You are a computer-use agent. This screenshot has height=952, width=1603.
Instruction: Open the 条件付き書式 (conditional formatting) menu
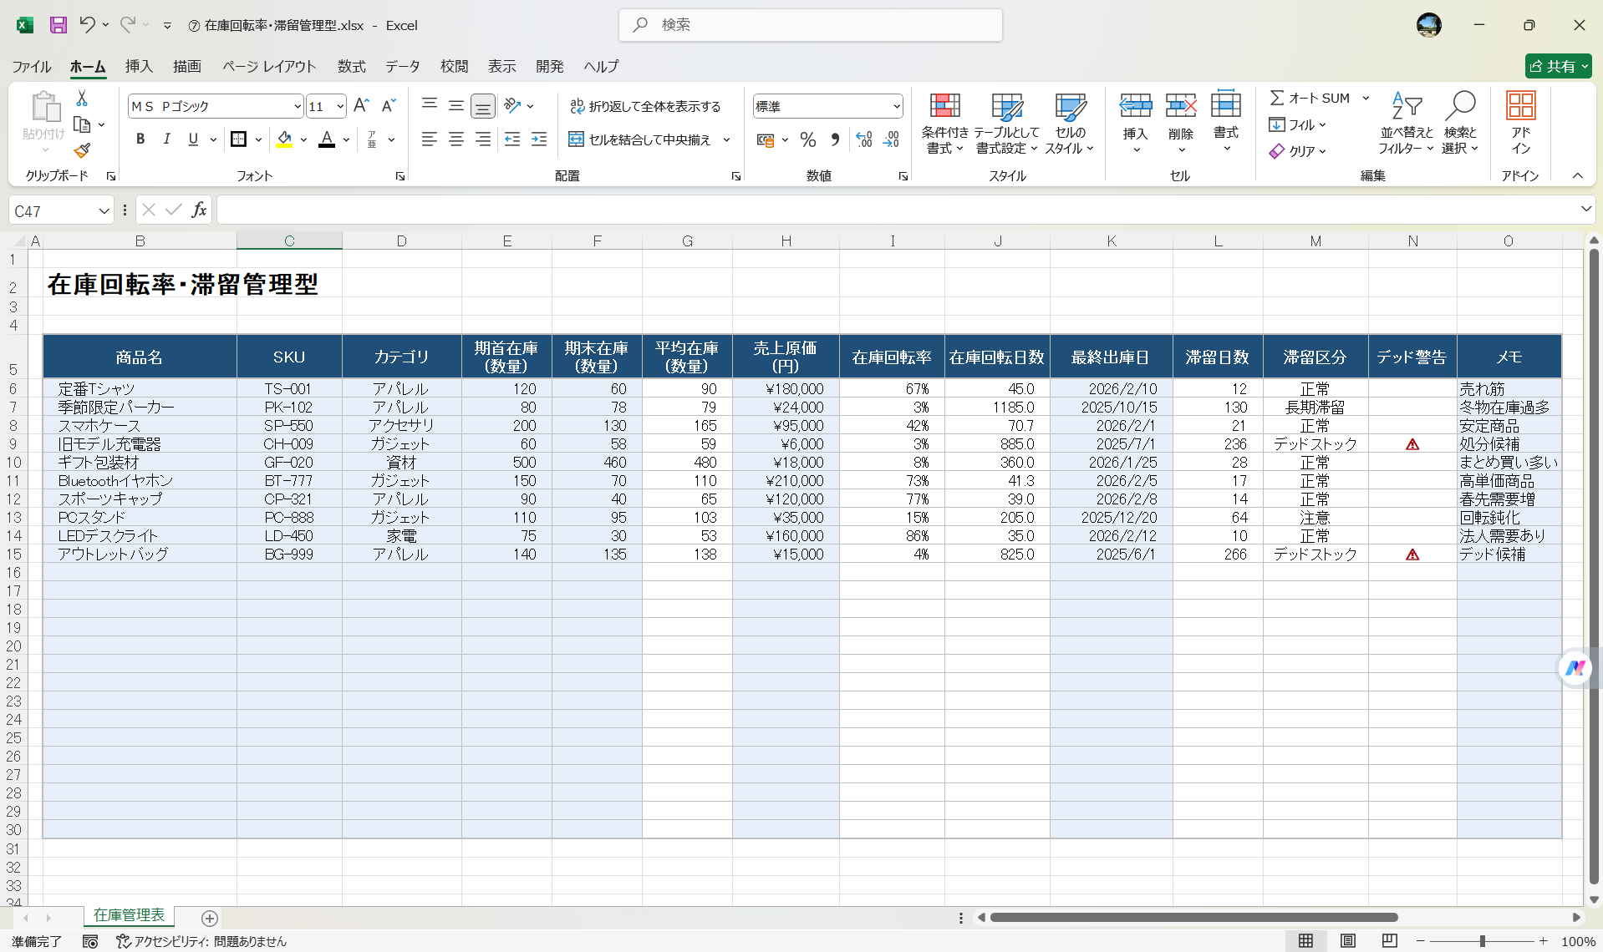click(944, 123)
